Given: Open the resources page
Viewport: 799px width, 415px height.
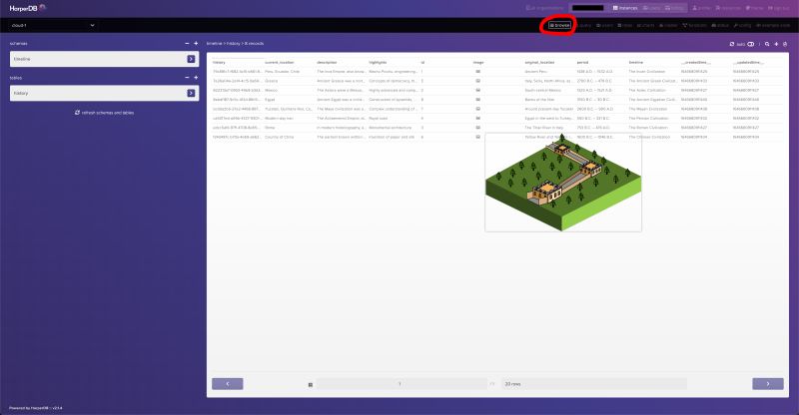Looking at the screenshot, I should click(x=728, y=8).
